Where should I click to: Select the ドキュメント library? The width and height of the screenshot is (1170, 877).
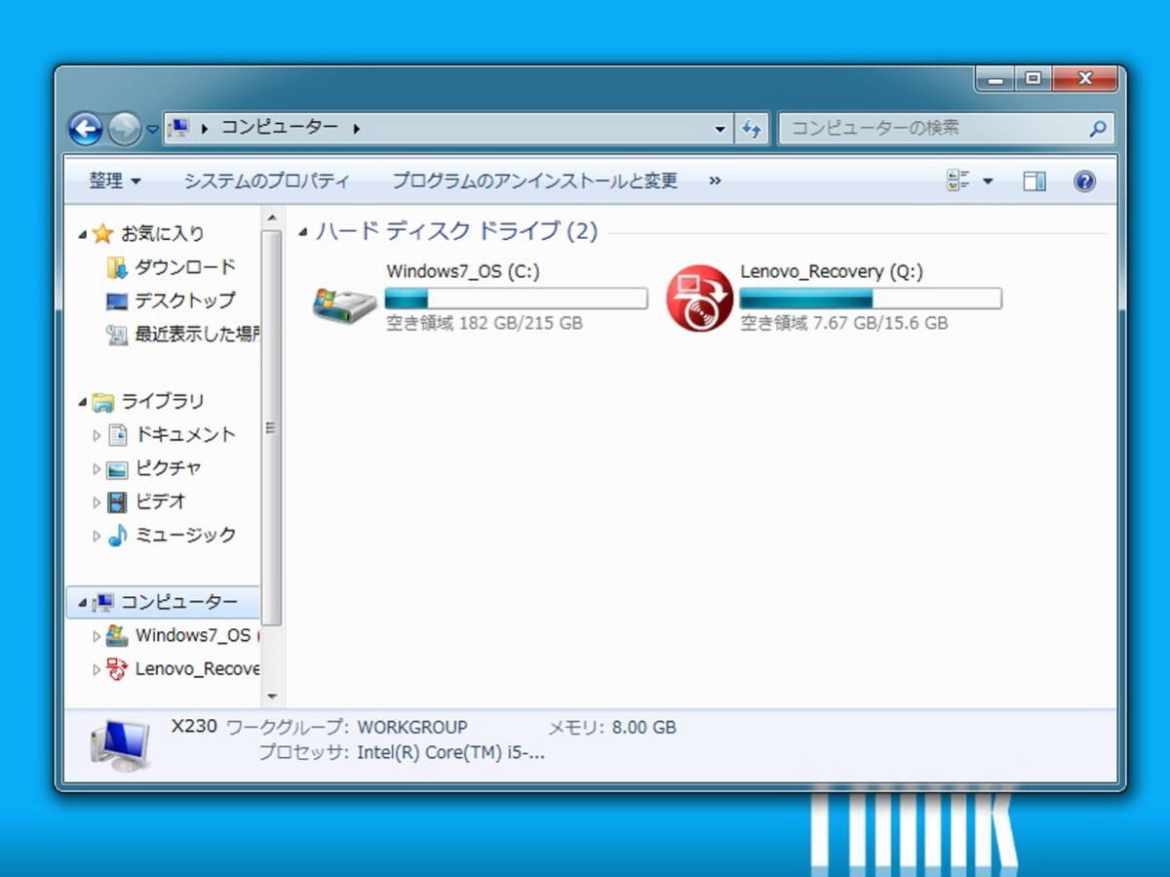185,435
